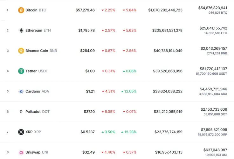
Task: Click the blue Cardano logo icon
Action: tap(21, 92)
